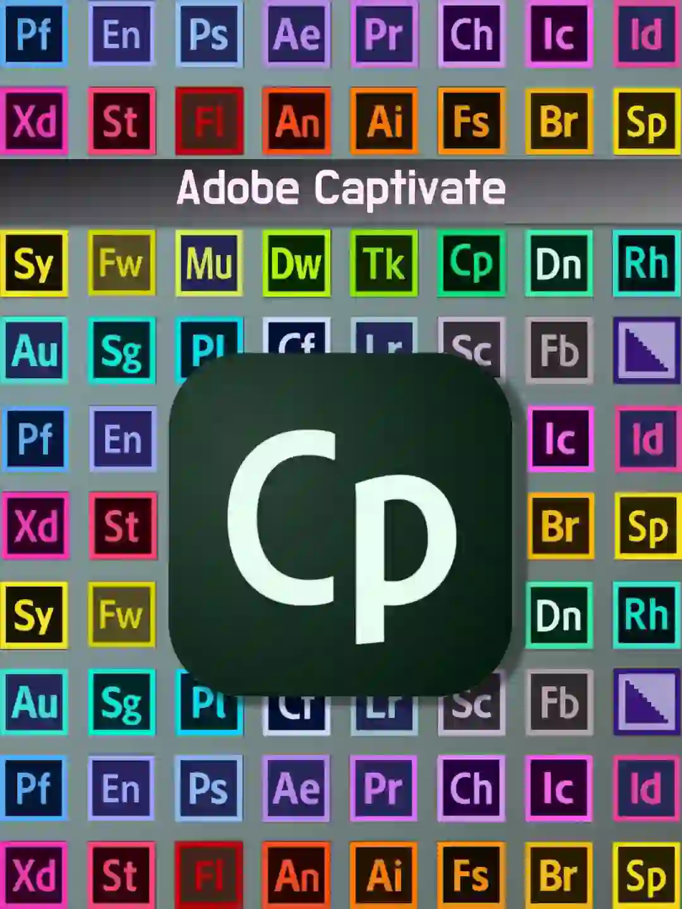Screen dimensions: 682x909
Task: Click the Fireworks Fw icon
Action: point(122,264)
